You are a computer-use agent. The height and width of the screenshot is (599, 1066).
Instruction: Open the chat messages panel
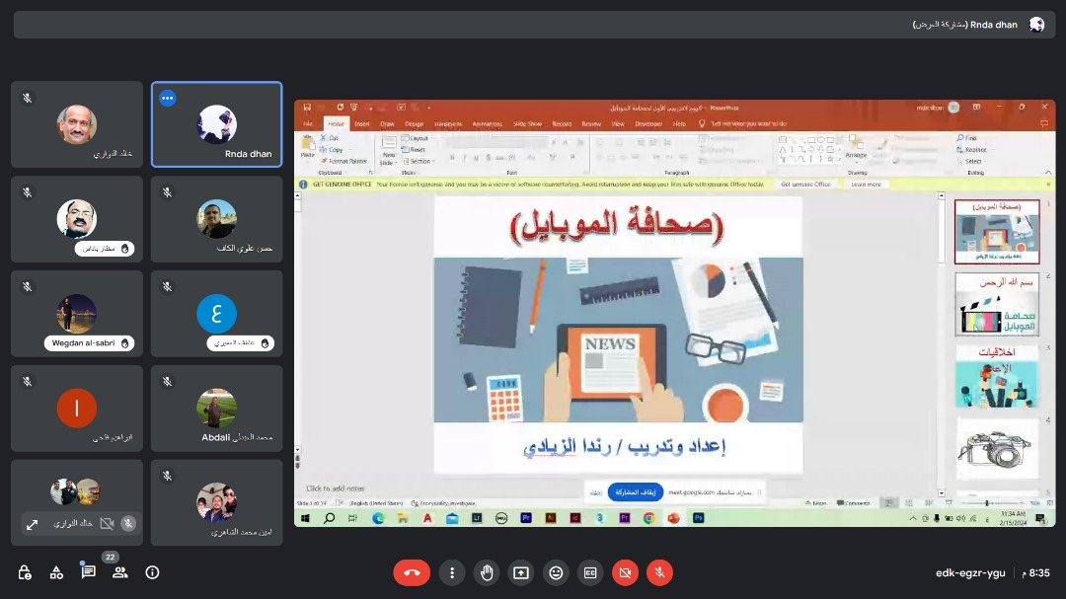click(88, 572)
